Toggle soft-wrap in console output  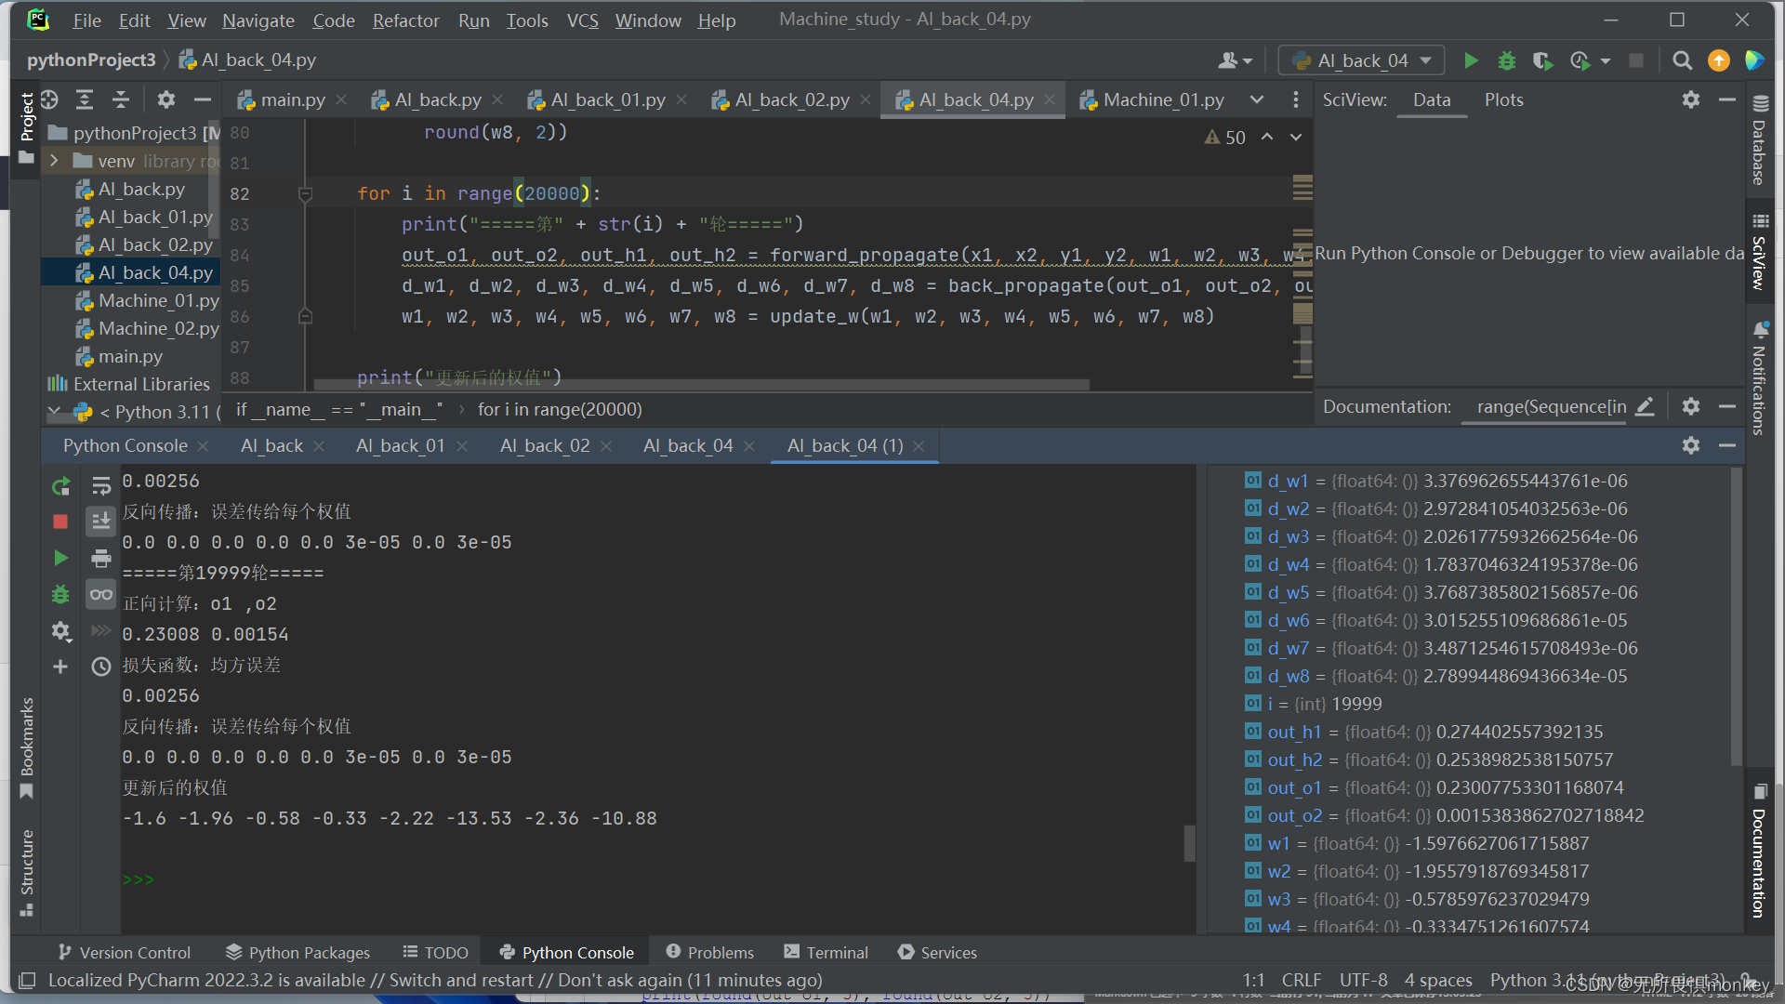101,486
